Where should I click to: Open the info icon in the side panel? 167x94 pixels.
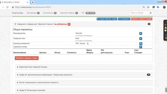pos(165,31)
